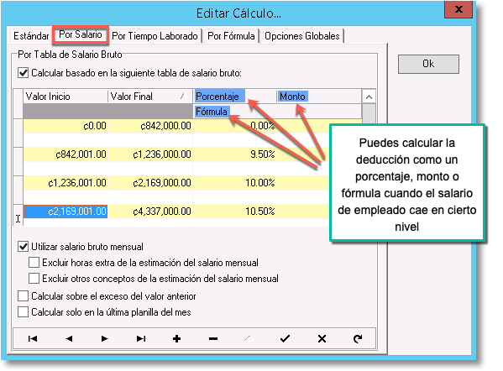
Task: Cancel edit with X navigator icon
Action: [322, 338]
